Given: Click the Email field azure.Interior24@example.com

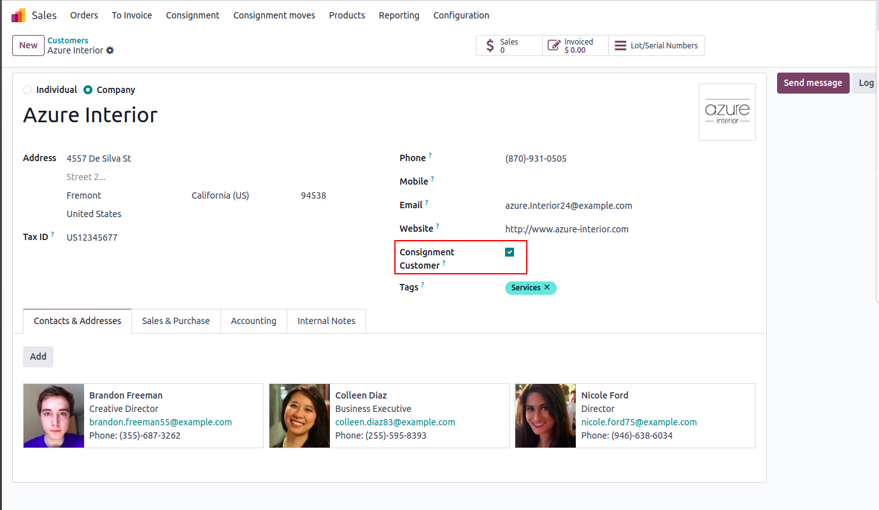Looking at the screenshot, I should (630, 206).
